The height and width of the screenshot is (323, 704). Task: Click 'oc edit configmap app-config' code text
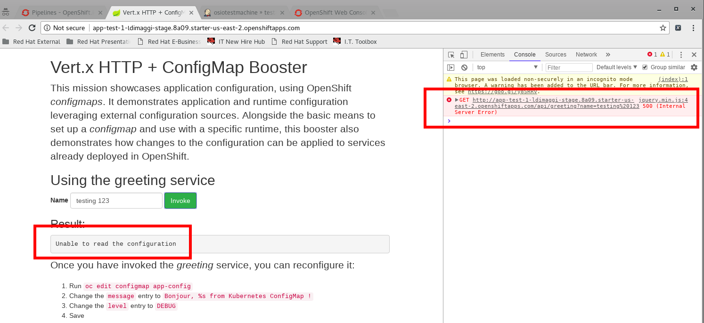click(x=138, y=286)
